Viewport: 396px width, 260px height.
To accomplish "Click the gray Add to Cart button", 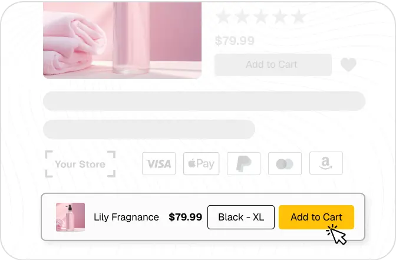I will click(x=273, y=64).
